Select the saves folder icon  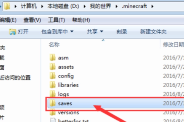click(53, 103)
